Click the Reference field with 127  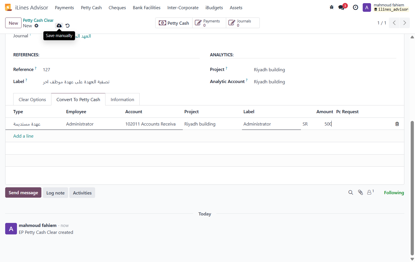(x=121, y=70)
